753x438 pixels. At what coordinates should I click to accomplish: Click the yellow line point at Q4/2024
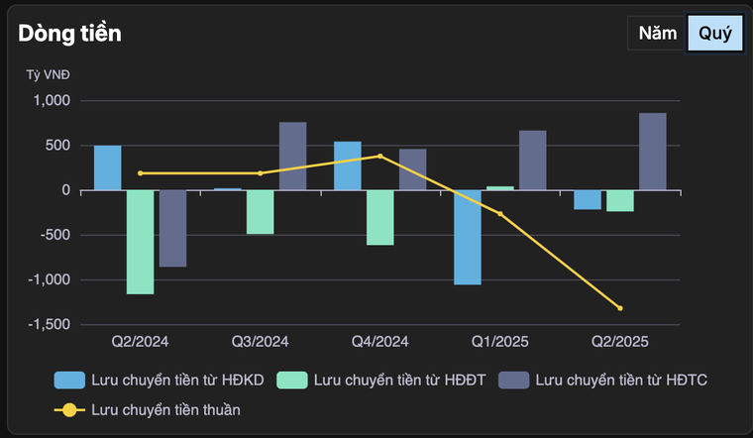point(379,156)
